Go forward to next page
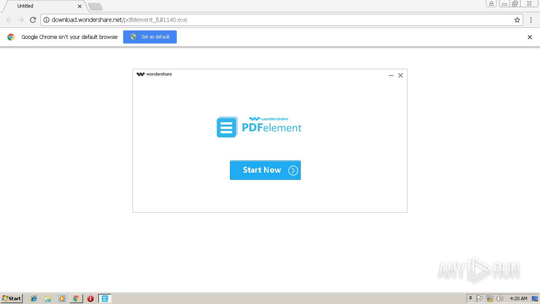The height and width of the screenshot is (304, 540). coord(21,20)
